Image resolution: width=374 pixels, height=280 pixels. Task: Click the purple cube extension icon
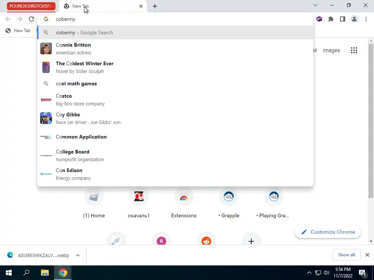[319, 19]
